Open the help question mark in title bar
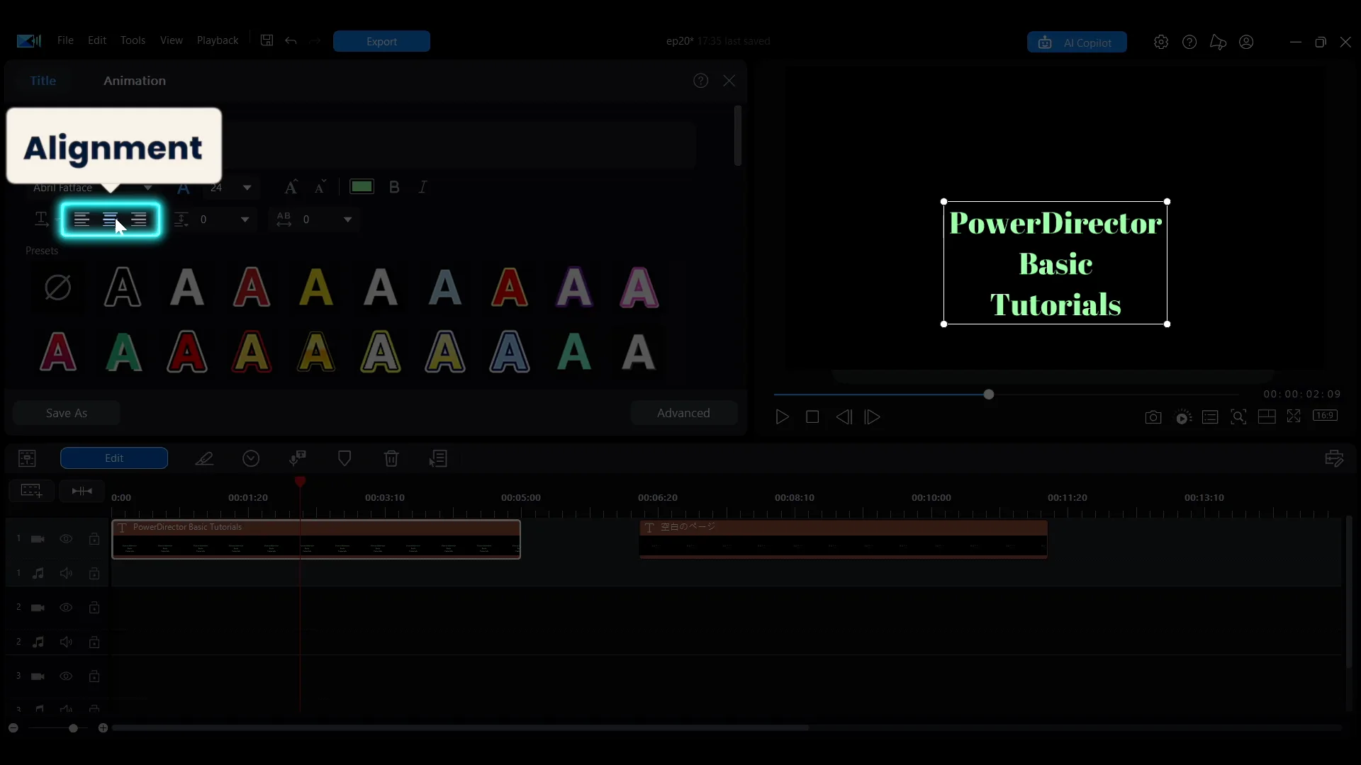The height and width of the screenshot is (765, 1361). [1189, 42]
